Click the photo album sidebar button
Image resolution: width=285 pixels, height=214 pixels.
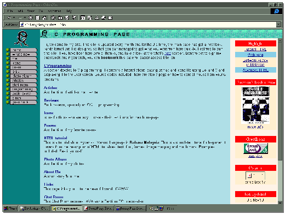tap(24, 76)
